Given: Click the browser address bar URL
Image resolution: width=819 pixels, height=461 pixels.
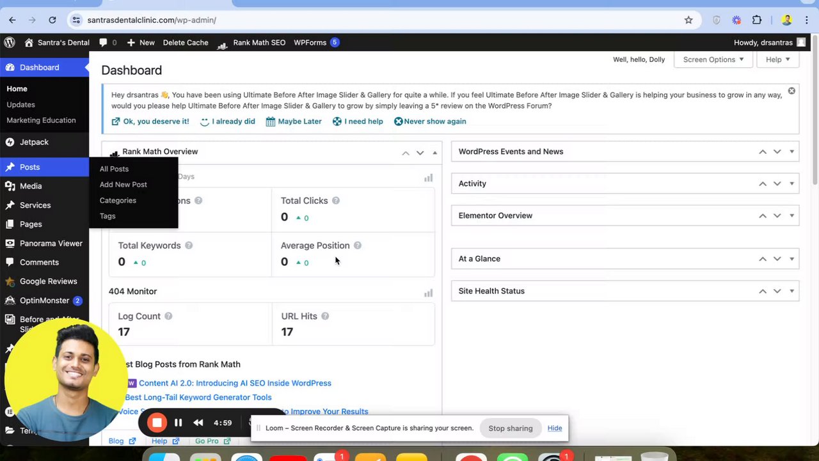Looking at the screenshot, I should (x=152, y=20).
